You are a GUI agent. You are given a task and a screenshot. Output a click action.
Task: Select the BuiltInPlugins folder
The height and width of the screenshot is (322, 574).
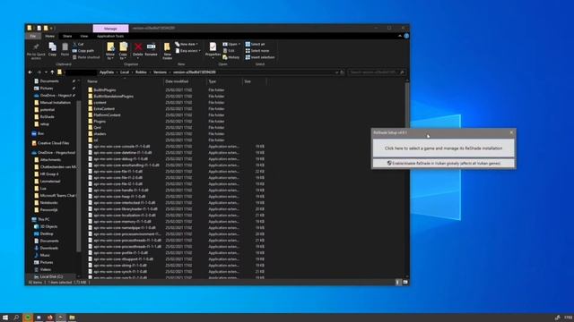[105, 89]
